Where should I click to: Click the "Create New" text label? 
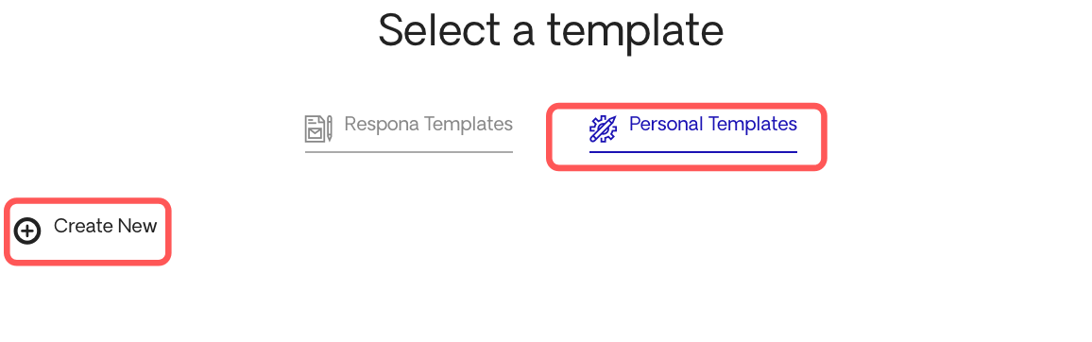click(105, 227)
